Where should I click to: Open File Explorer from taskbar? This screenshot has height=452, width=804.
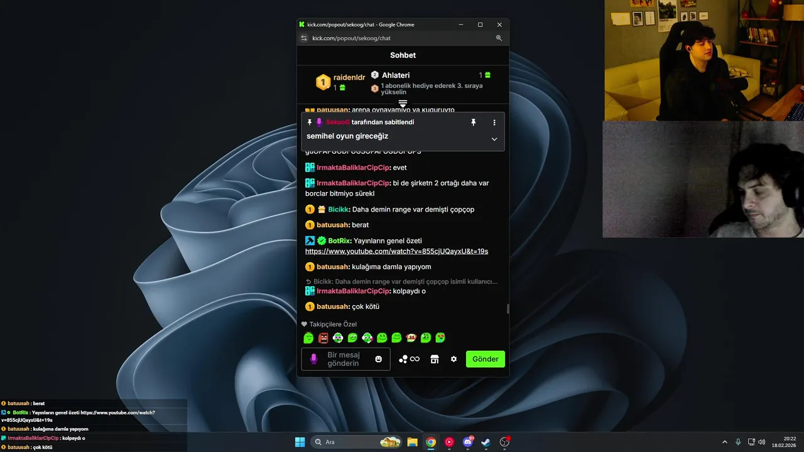tap(412, 442)
